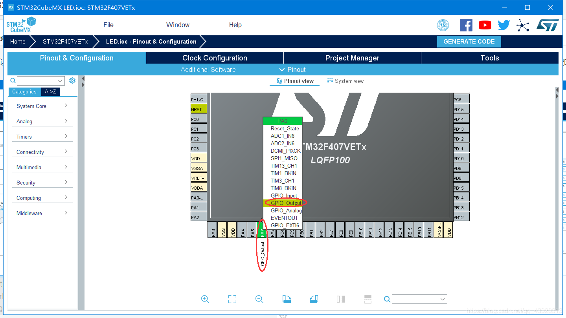566x318 pixels.
Task: Open the Clock Configuration tab
Action: pos(215,58)
